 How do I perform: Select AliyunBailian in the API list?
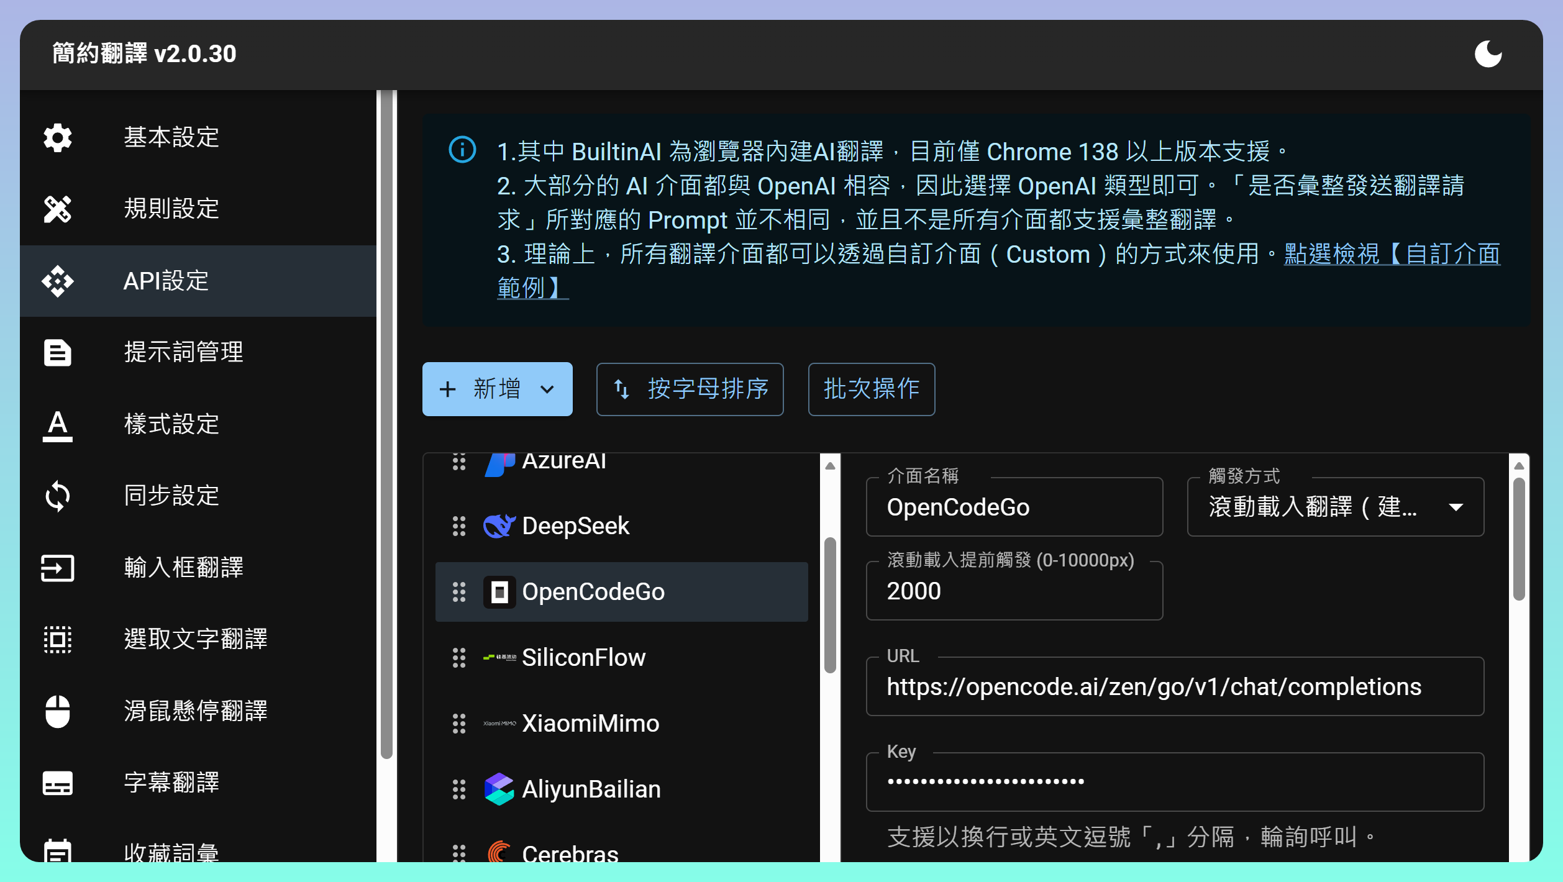621,789
